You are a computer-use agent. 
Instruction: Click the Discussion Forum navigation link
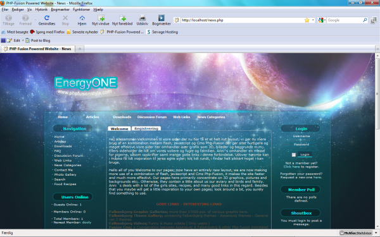pyautogui.click(x=152, y=117)
